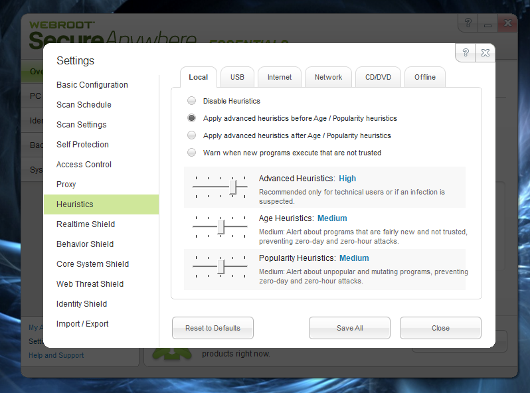Click the Age Heuristics Medium value label
This screenshot has width=530, height=393.
[332, 218]
